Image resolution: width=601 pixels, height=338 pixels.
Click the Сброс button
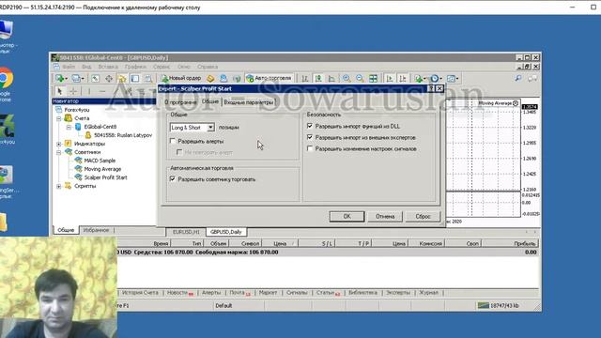click(423, 217)
